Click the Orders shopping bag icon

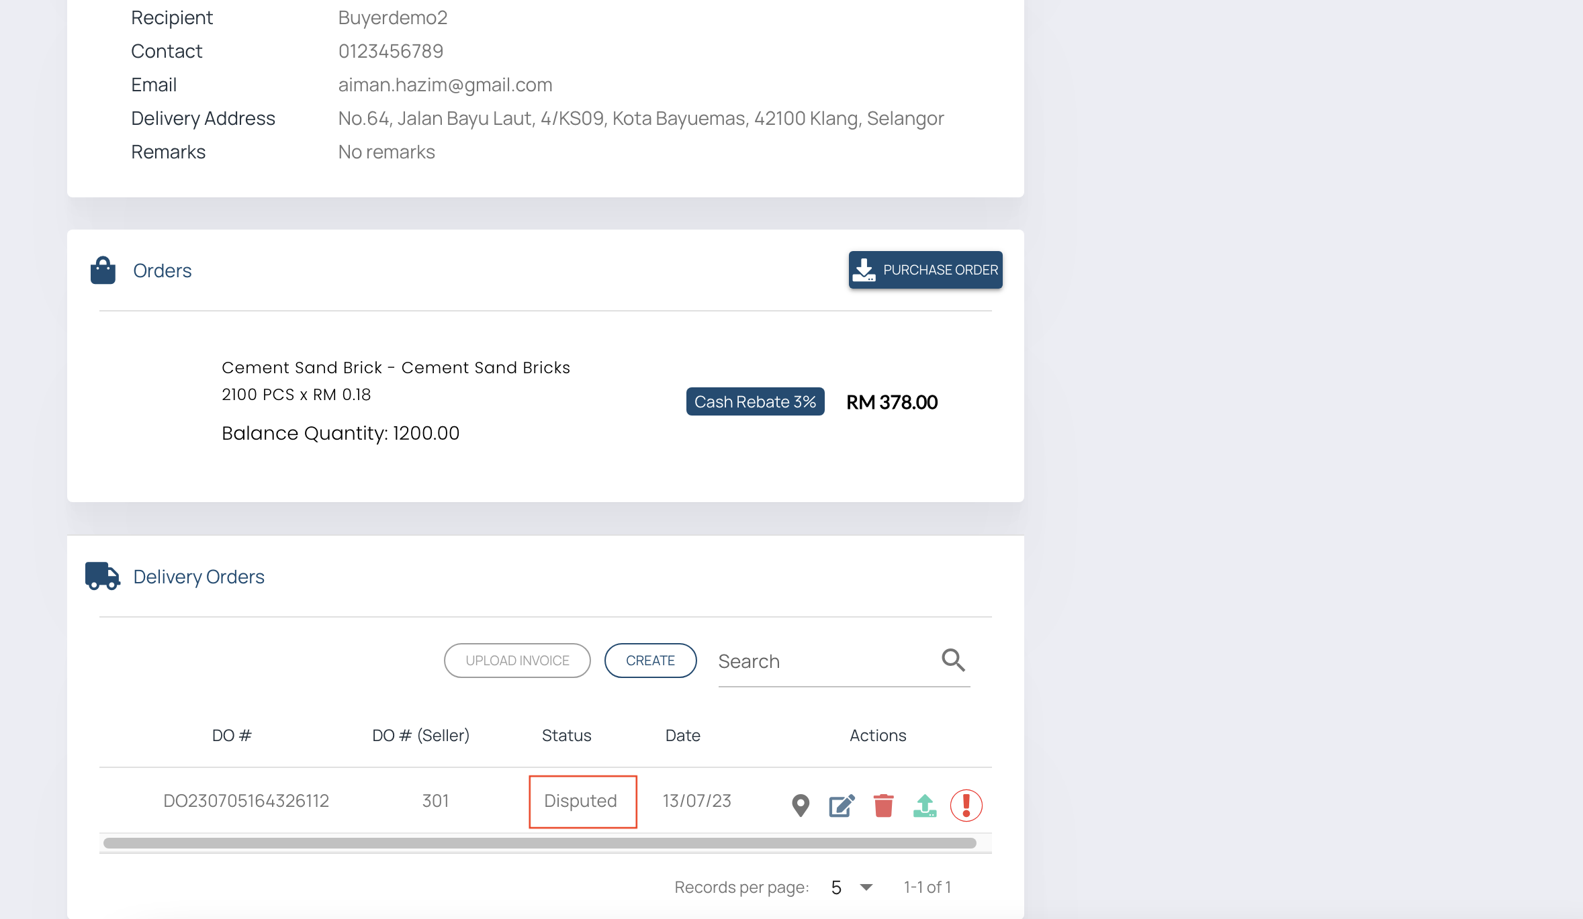pos(103,271)
